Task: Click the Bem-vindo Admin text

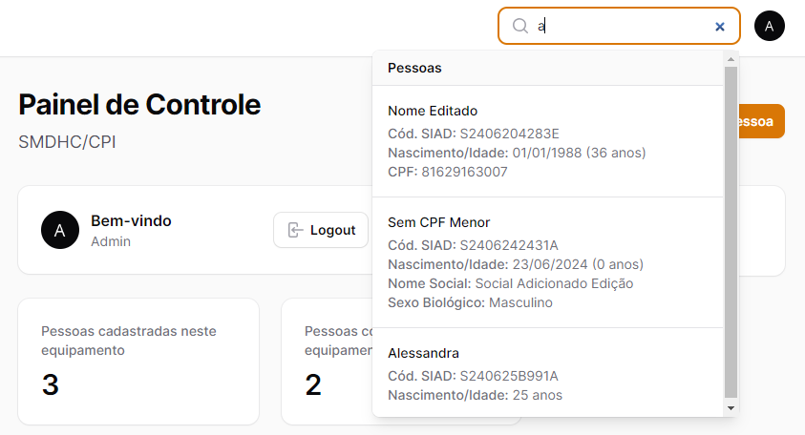Action: [x=131, y=230]
